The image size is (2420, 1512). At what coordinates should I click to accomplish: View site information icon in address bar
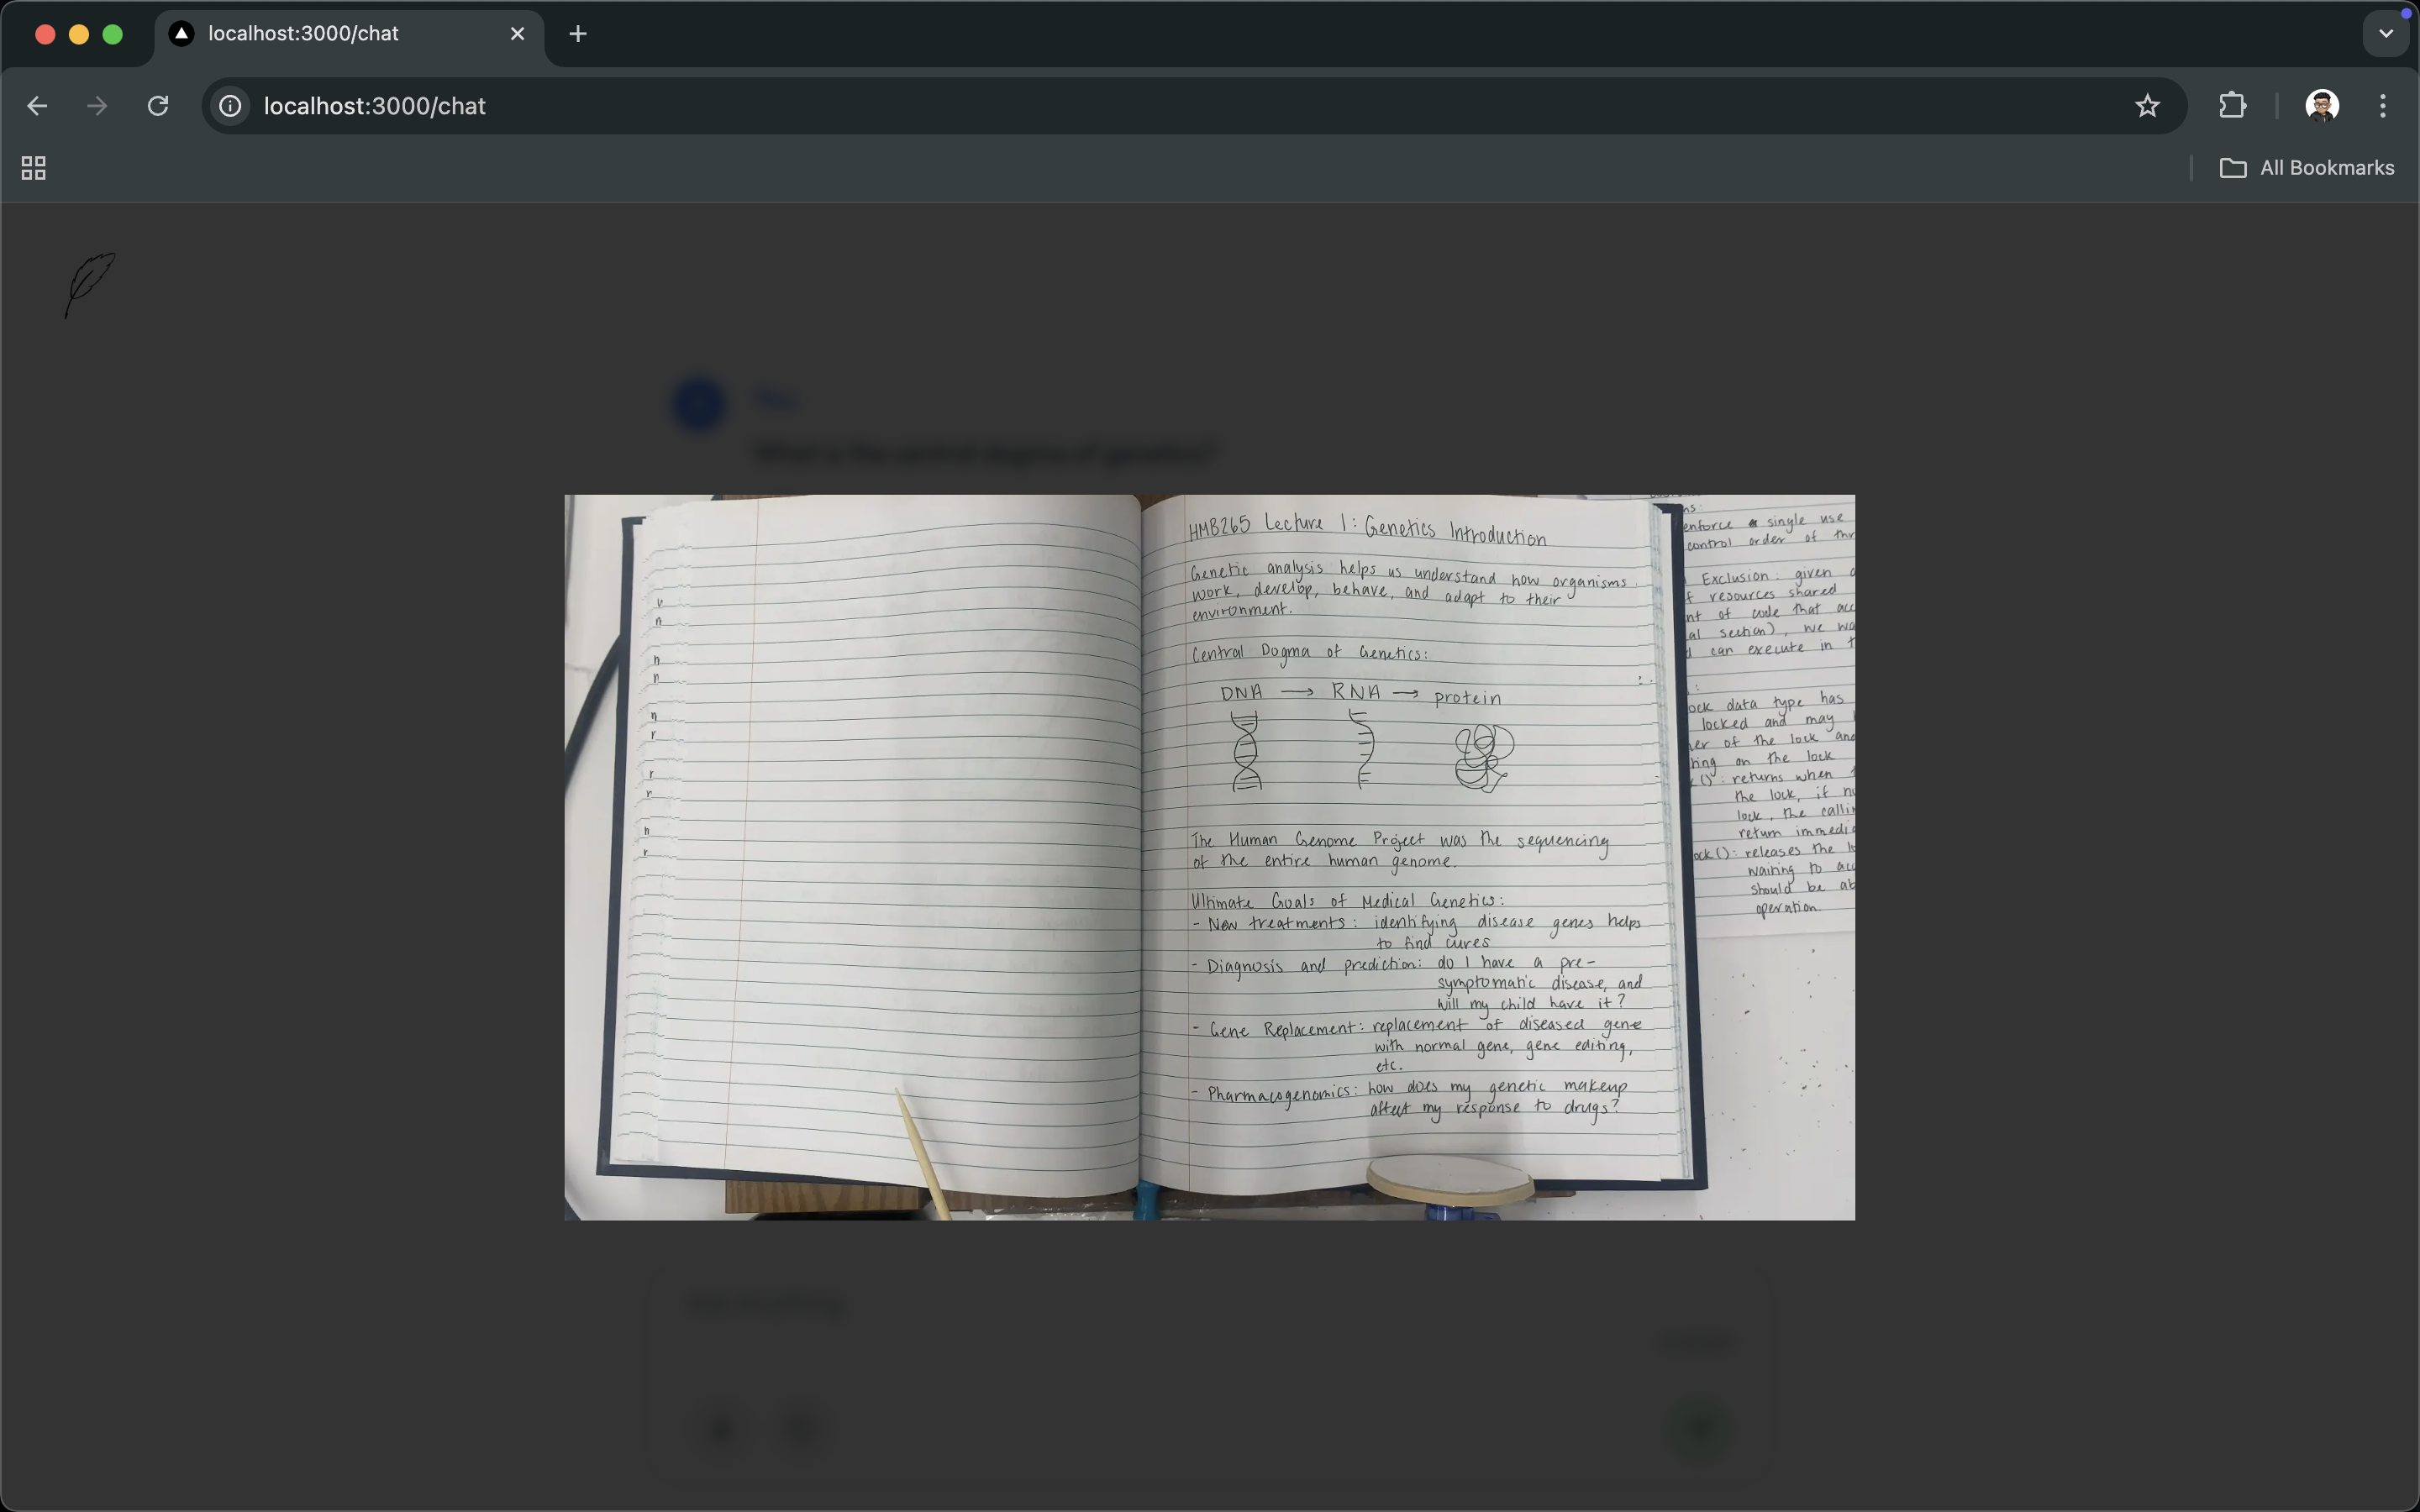[x=230, y=106]
